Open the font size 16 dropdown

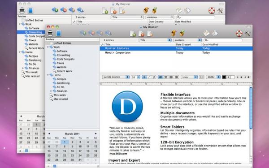136,77
